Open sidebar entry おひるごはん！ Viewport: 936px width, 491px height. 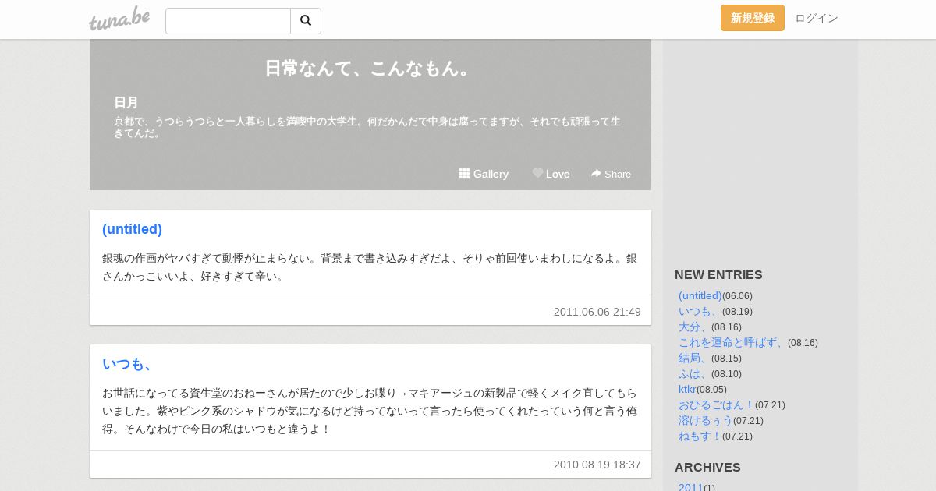click(x=717, y=405)
